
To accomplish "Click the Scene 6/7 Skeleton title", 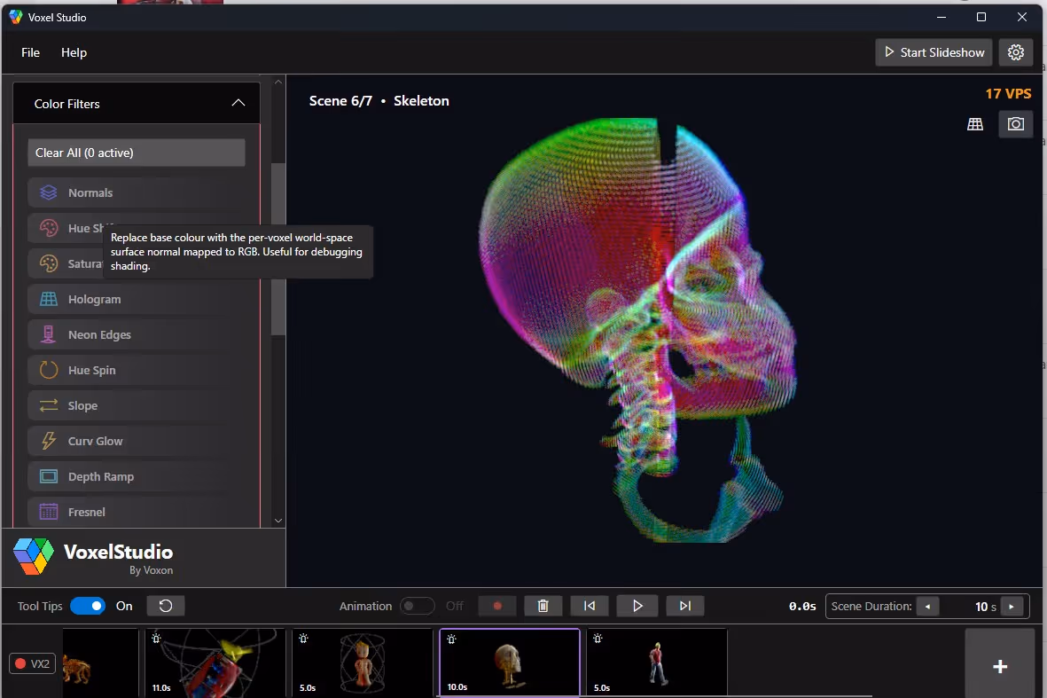I will tap(379, 101).
